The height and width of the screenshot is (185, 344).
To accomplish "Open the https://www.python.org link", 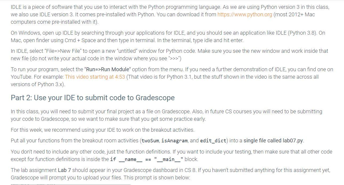I will (245, 14).
